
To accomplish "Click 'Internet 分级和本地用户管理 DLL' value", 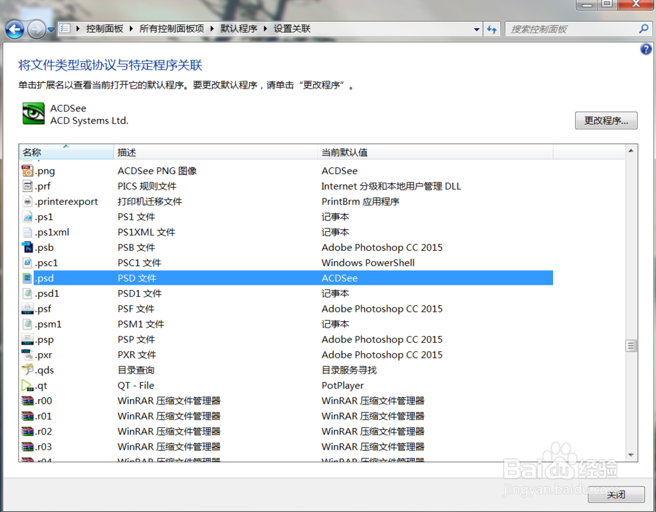I will (391, 186).
